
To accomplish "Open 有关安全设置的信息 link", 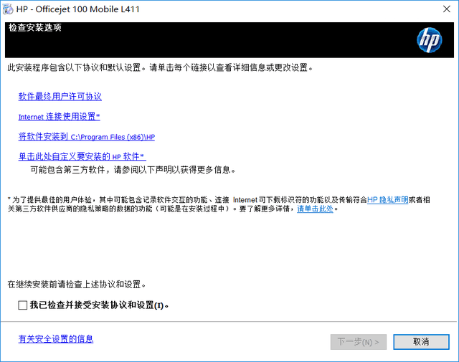I will [56, 339].
